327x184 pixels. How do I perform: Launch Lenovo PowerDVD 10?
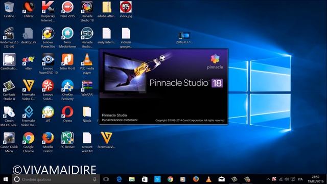click(x=48, y=64)
